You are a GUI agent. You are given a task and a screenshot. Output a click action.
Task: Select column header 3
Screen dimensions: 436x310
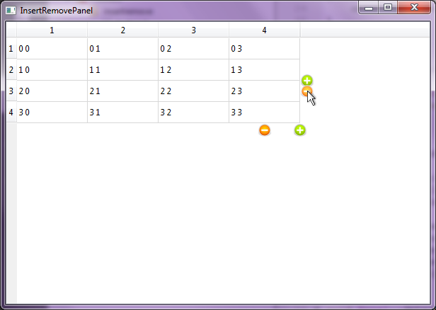pyautogui.click(x=193, y=30)
